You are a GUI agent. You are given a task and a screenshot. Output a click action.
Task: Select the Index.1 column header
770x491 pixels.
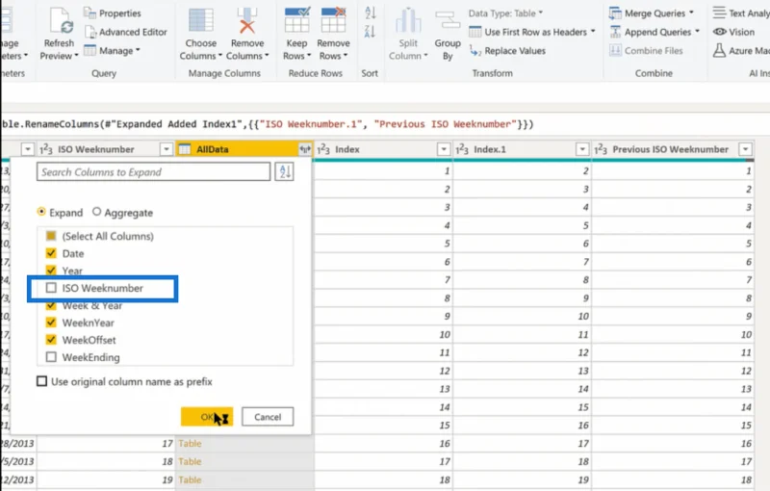tap(490, 149)
